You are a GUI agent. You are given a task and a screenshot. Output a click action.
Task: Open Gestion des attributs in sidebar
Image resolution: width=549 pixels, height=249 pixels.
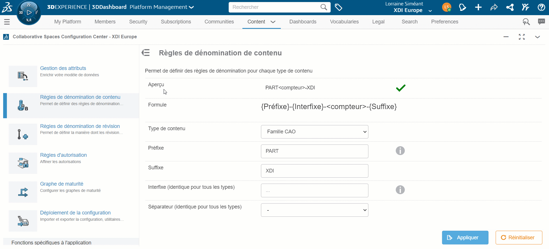(x=63, y=68)
